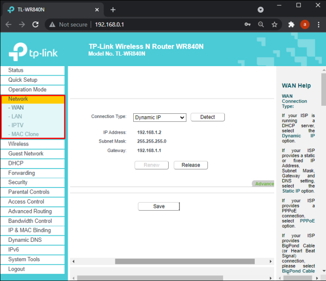Viewport: 326px width, 281px height.
Task: Open the Connection Type dropdown
Action: tap(160, 118)
